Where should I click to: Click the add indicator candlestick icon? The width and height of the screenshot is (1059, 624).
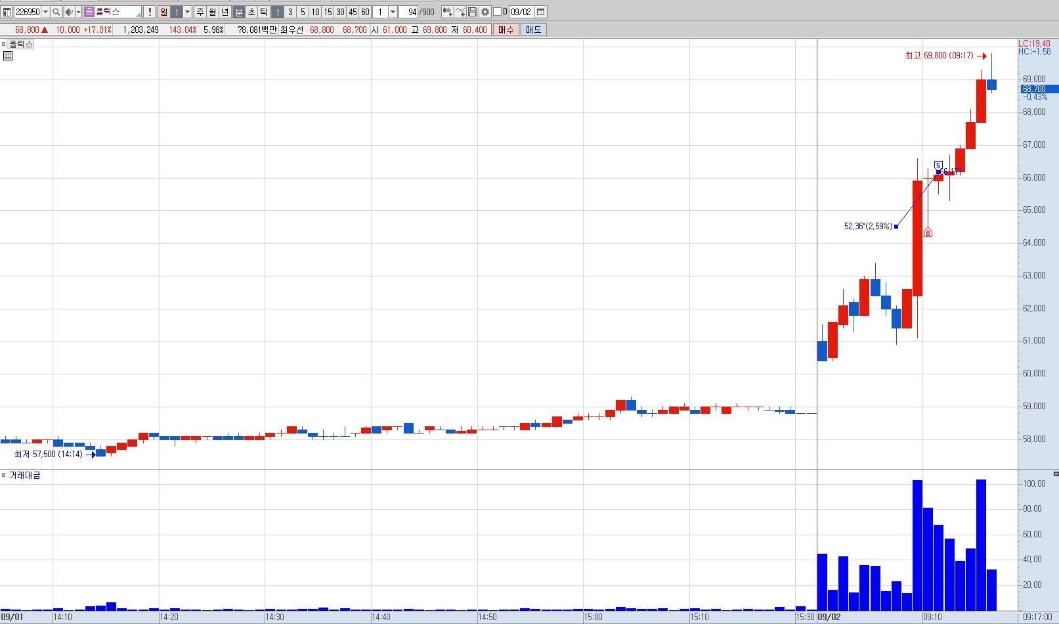point(447,12)
